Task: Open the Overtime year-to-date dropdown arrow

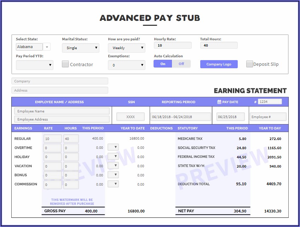Action: (113, 147)
